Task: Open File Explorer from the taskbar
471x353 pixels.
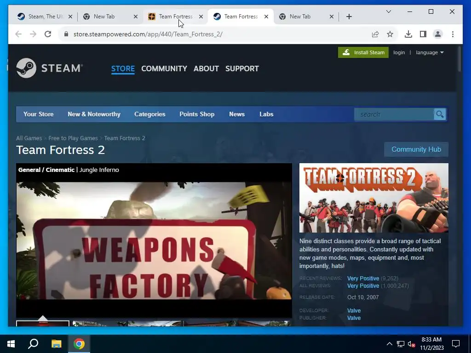Action: (56, 344)
